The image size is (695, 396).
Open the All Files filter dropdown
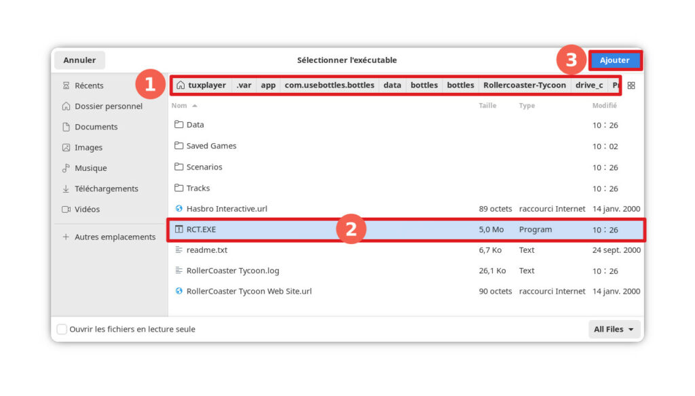click(614, 330)
